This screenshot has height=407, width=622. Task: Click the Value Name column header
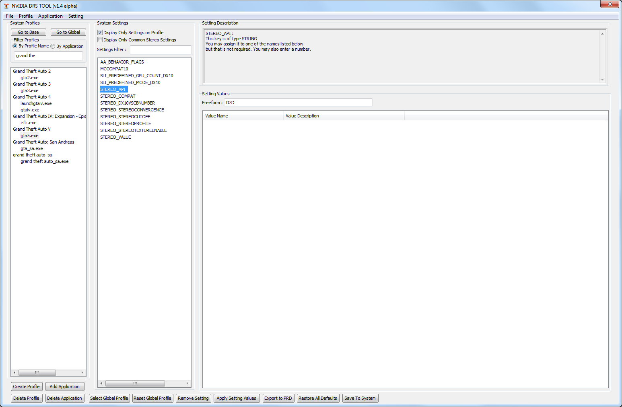click(243, 116)
